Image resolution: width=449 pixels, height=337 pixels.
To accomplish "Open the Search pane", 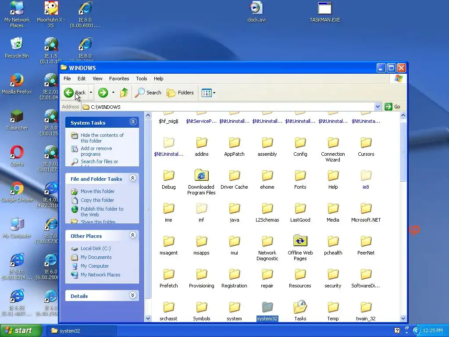I will pos(148,93).
